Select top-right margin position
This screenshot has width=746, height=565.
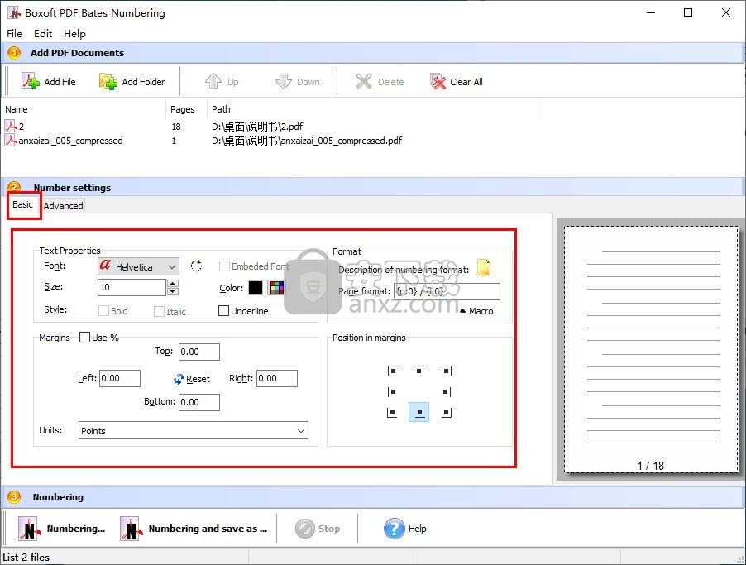(446, 371)
